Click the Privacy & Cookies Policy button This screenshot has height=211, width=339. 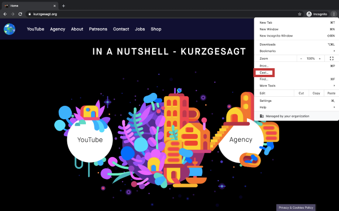point(295,208)
